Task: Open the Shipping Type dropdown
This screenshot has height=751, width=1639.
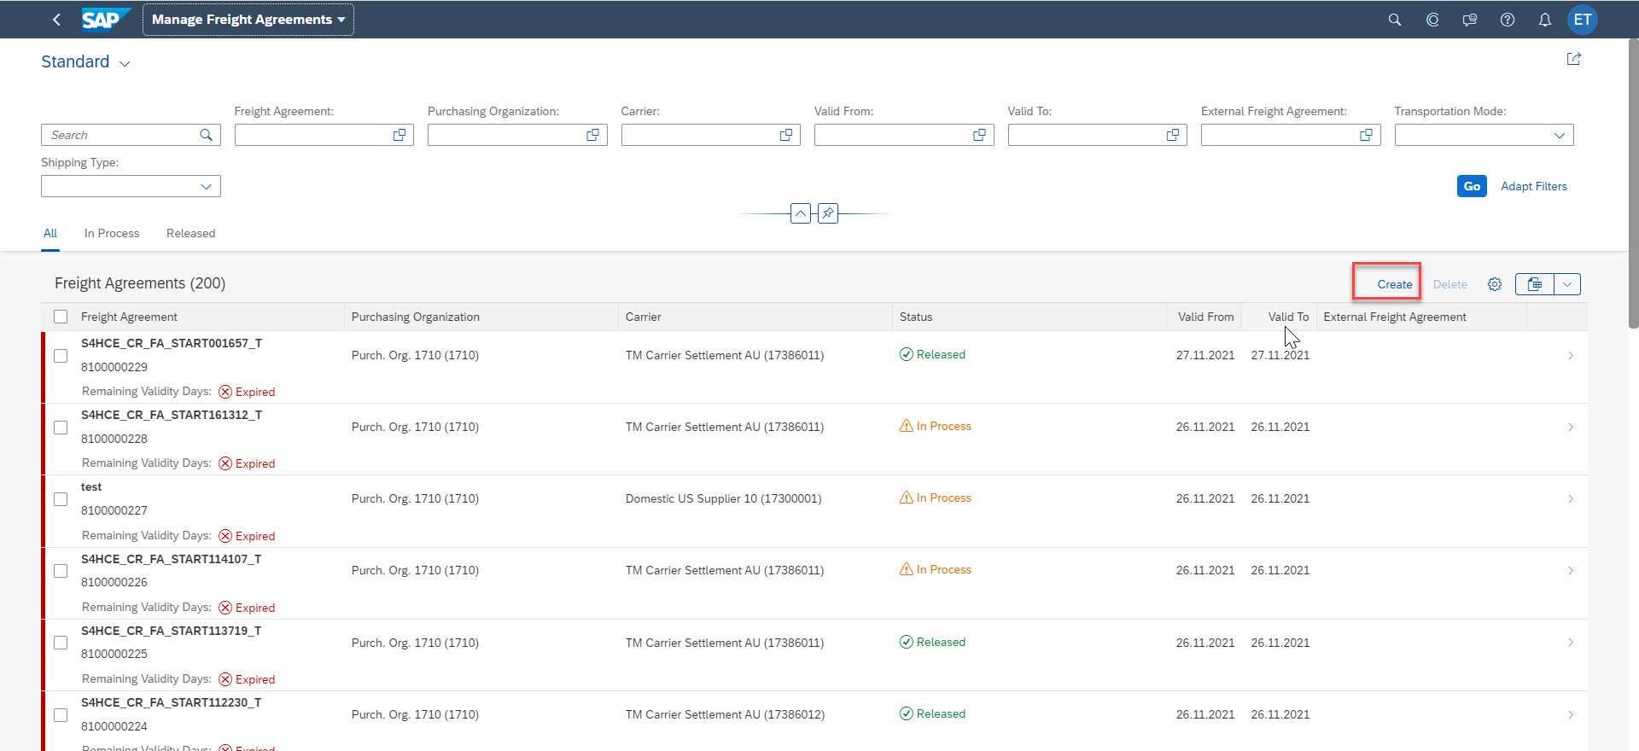Action: pyautogui.click(x=206, y=186)
